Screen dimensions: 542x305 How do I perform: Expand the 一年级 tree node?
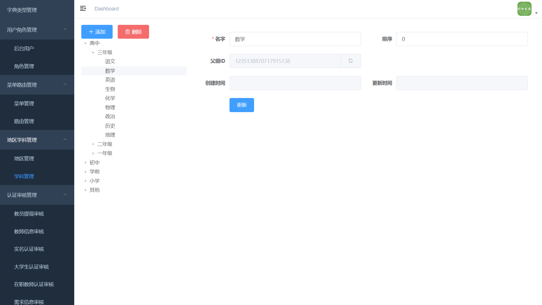click(93, 153)
